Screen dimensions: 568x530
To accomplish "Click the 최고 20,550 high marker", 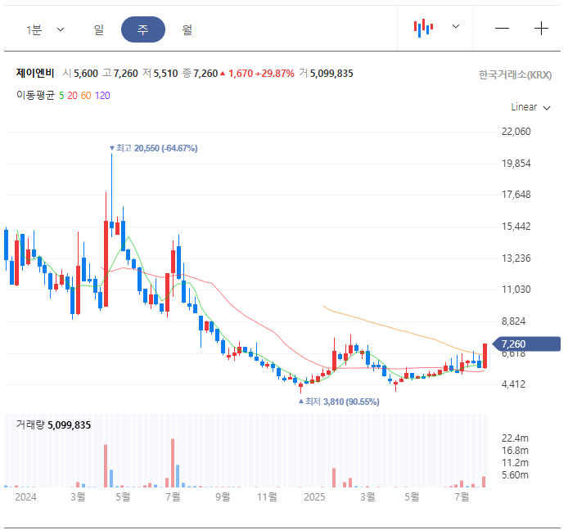I will (154, 148).
